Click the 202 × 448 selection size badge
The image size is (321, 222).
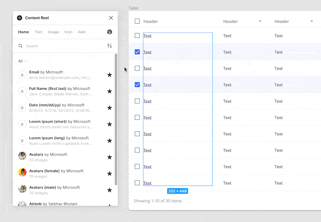pyautogui.click(x=177, y=191)
